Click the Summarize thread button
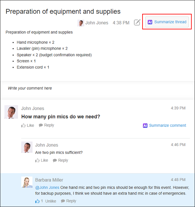The image size is (195, 207). pyautogui.click(x=167, y=22)
